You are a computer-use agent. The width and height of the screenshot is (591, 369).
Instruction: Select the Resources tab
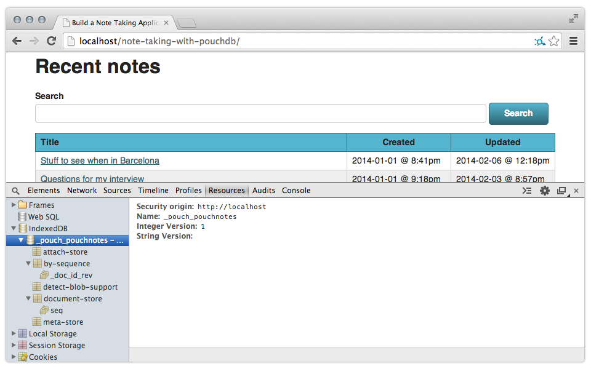(227, 191)
